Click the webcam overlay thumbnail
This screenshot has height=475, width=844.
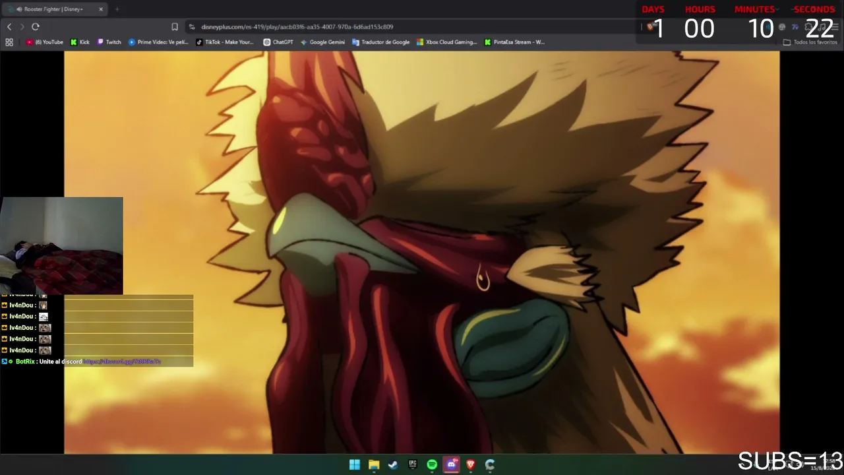tap(61, 245)
